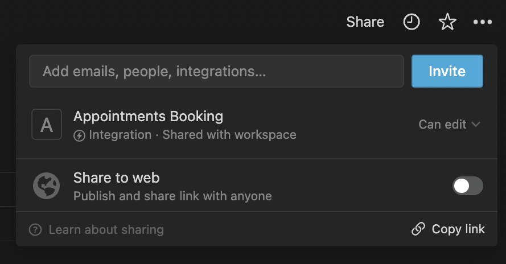Click the Share menu in the top bar
Image resolution: width=506 pixels, height=264 pixels.
click(x=365, y=22)
